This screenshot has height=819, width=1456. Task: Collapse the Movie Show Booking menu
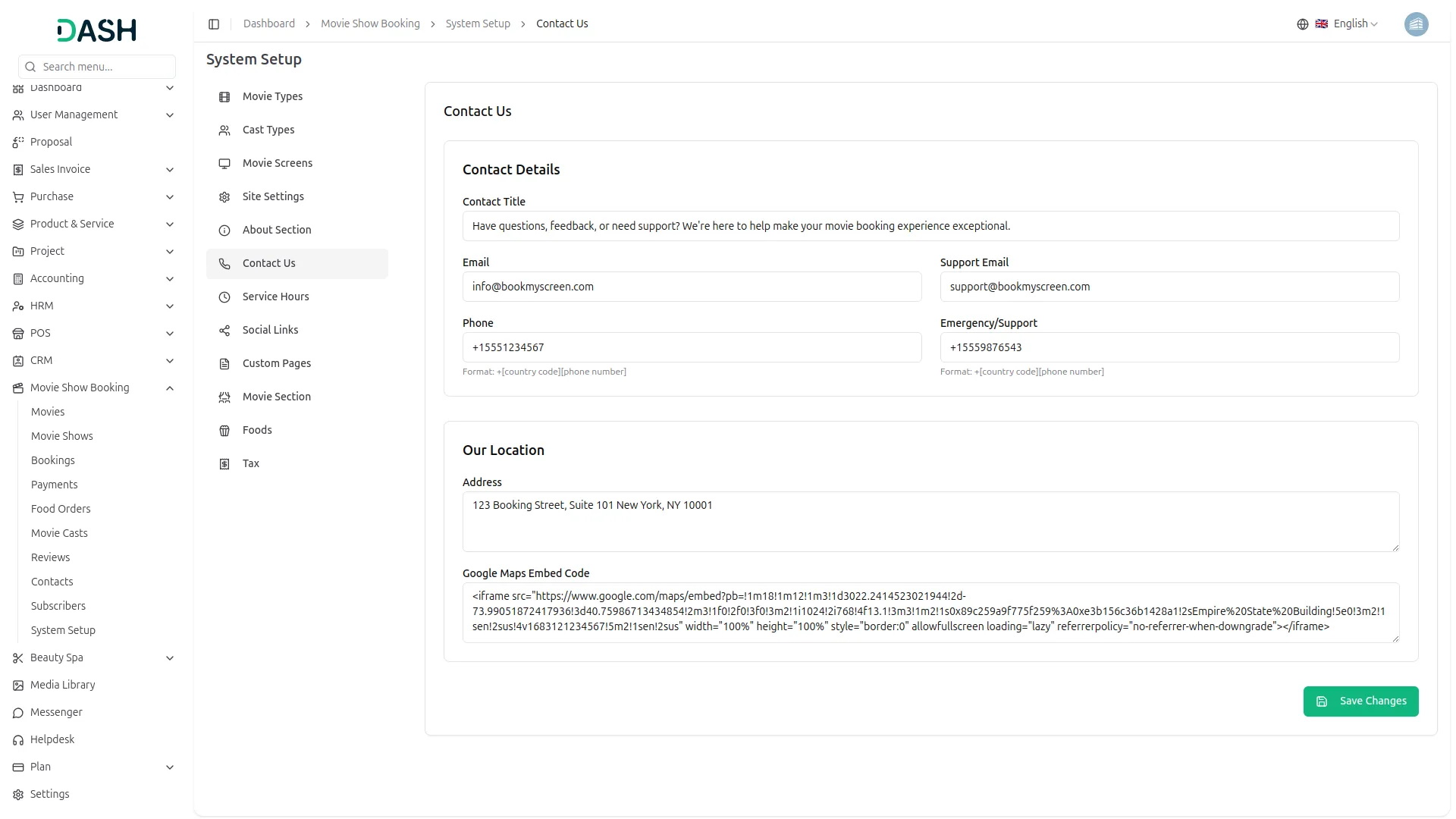170,388
